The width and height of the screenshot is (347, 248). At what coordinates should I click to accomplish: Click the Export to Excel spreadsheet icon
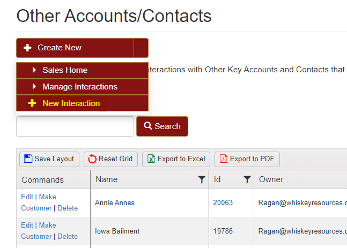[151, 159]
